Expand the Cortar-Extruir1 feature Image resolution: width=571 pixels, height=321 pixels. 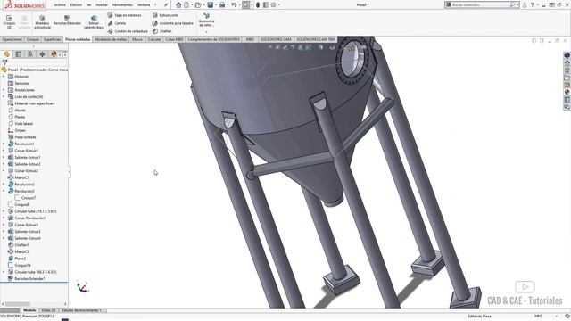click(x=4, y=151)
